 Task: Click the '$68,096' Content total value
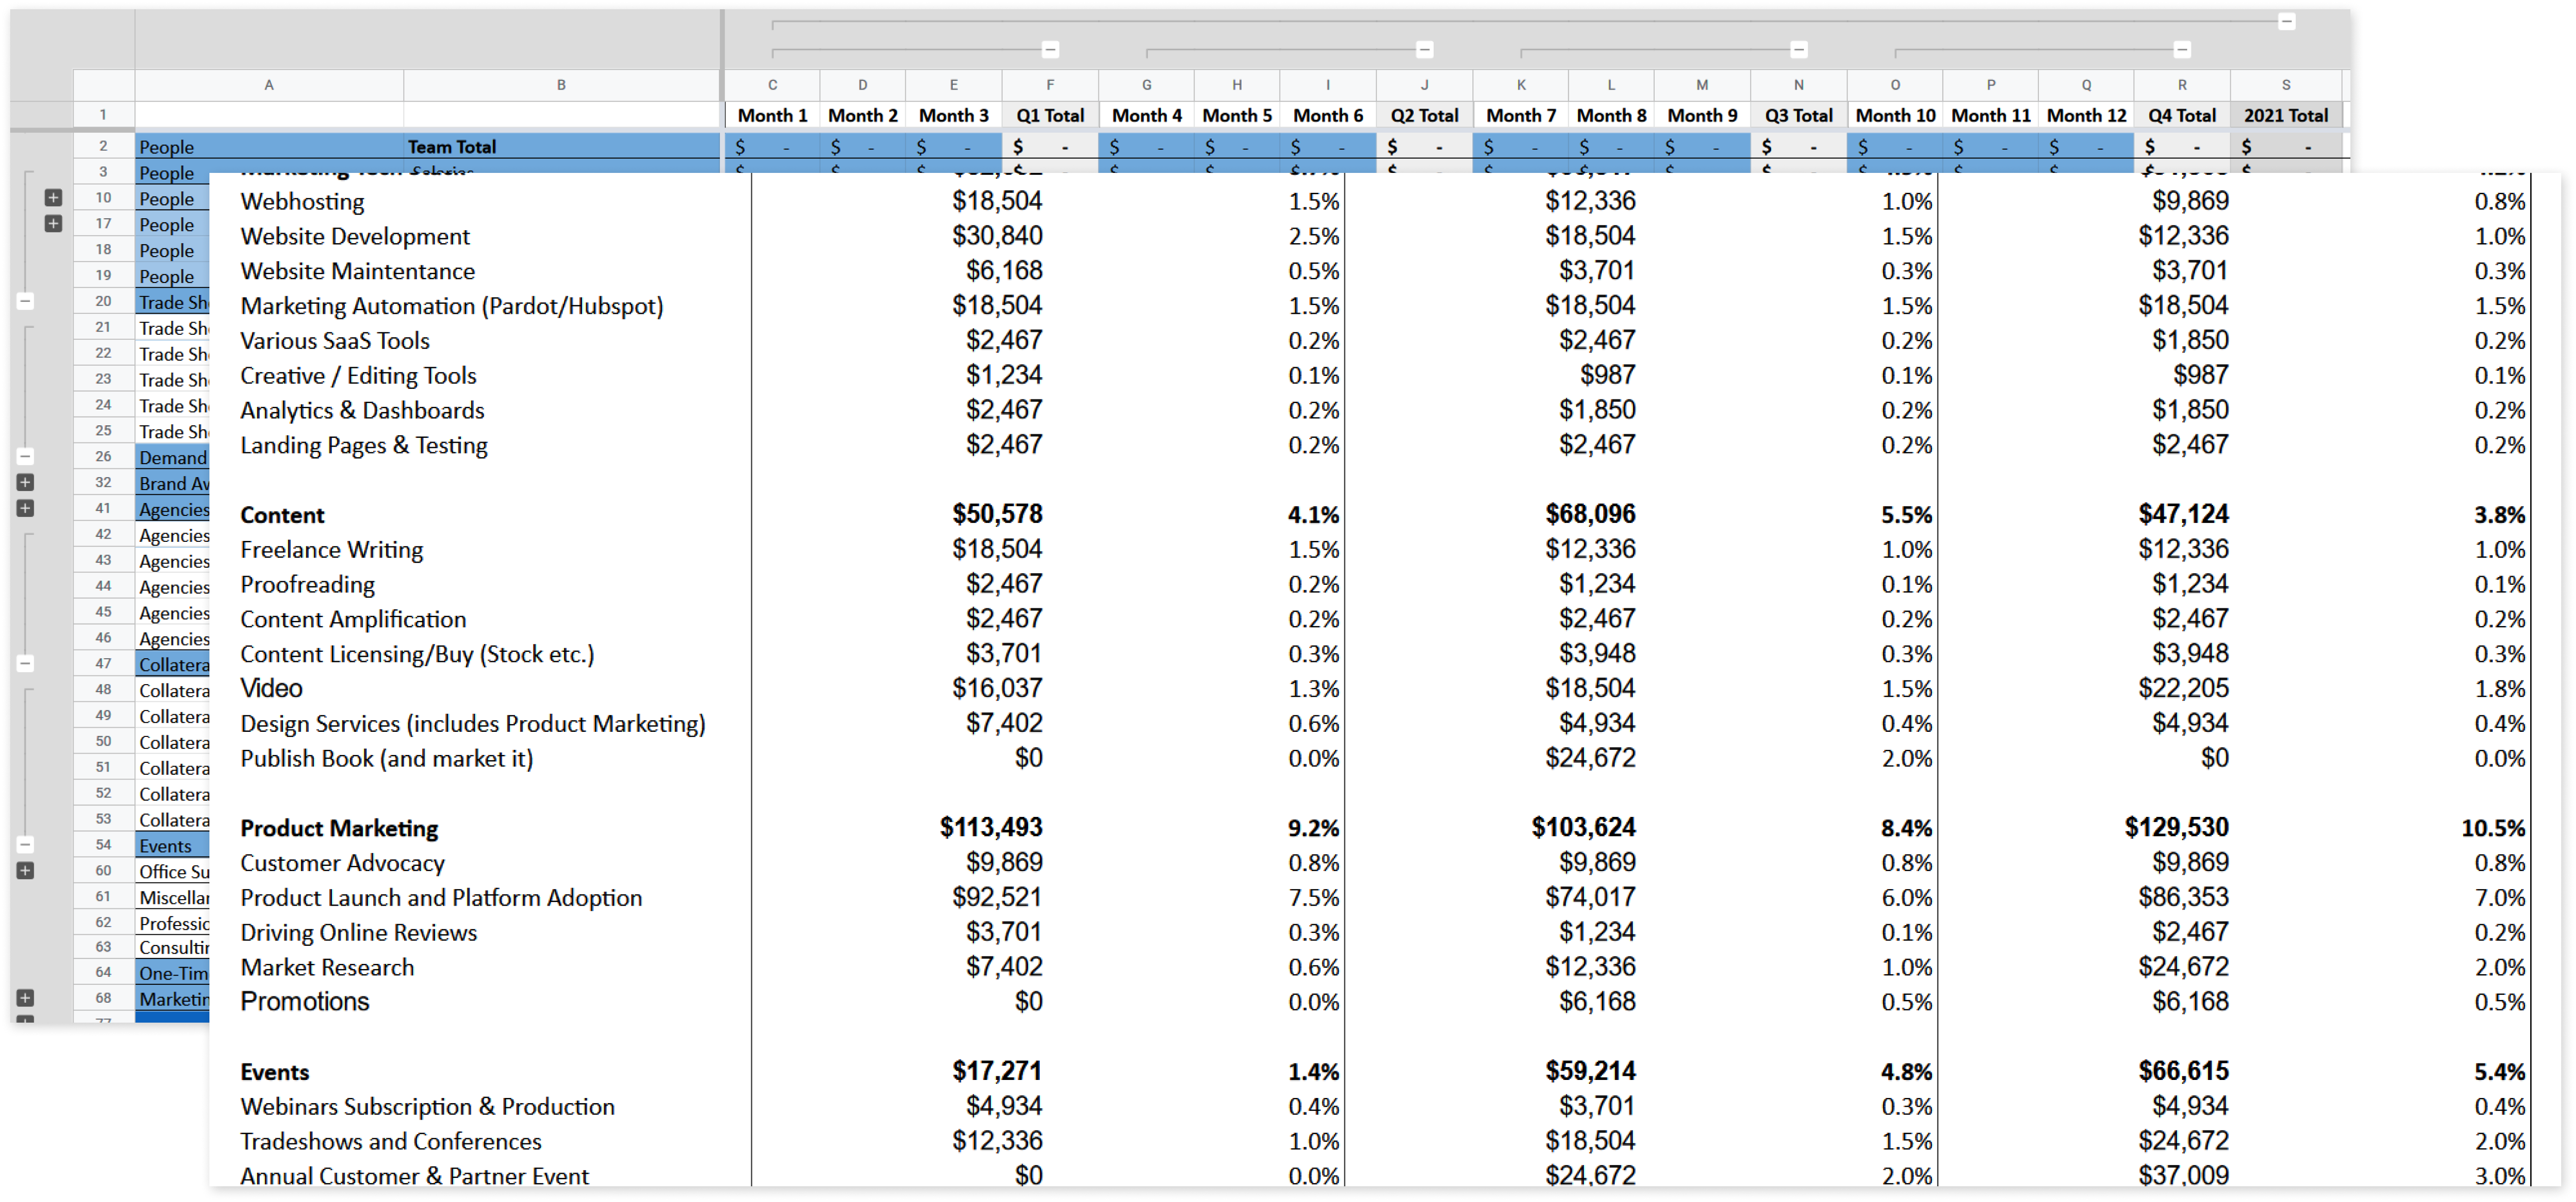point(1590,514)
